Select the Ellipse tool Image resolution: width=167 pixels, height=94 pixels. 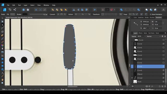tap(2, 62)
